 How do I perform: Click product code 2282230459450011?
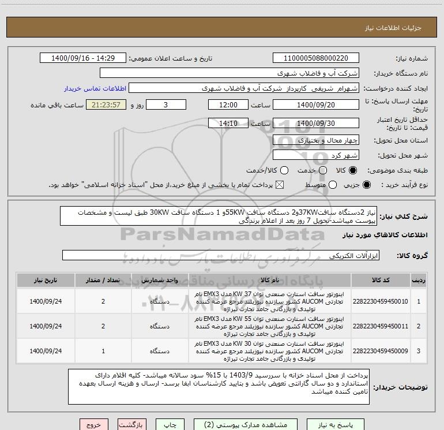[381, 326]
